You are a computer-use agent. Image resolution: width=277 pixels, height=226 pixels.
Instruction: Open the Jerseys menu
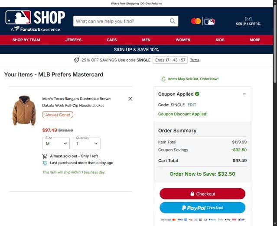74,40
